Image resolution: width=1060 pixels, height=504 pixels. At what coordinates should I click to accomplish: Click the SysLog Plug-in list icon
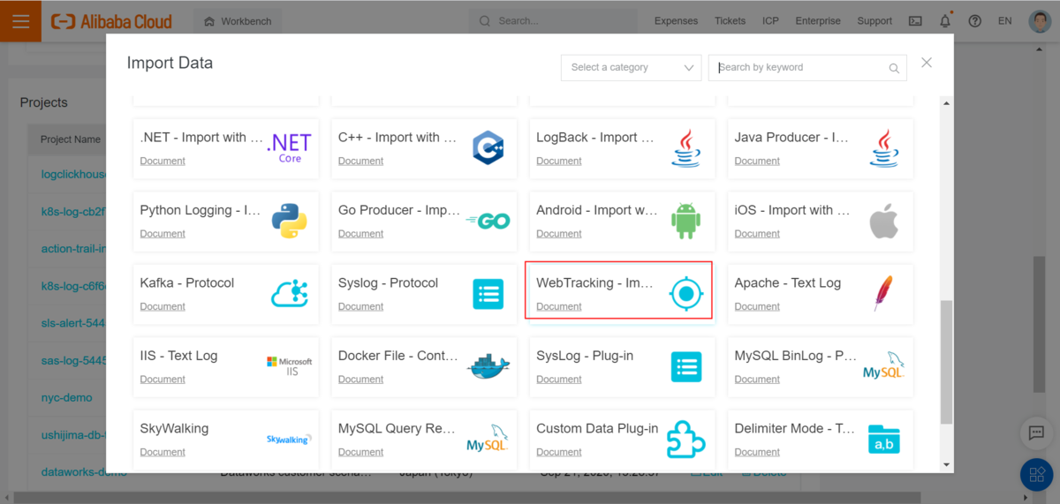(686, 366)
